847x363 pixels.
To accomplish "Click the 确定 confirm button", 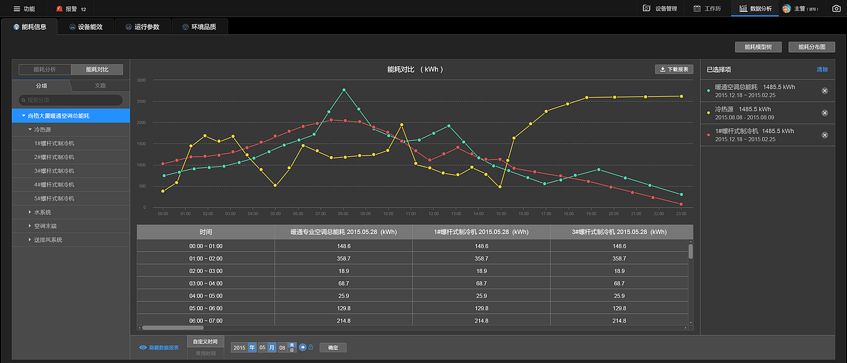I will coord(333,347).
